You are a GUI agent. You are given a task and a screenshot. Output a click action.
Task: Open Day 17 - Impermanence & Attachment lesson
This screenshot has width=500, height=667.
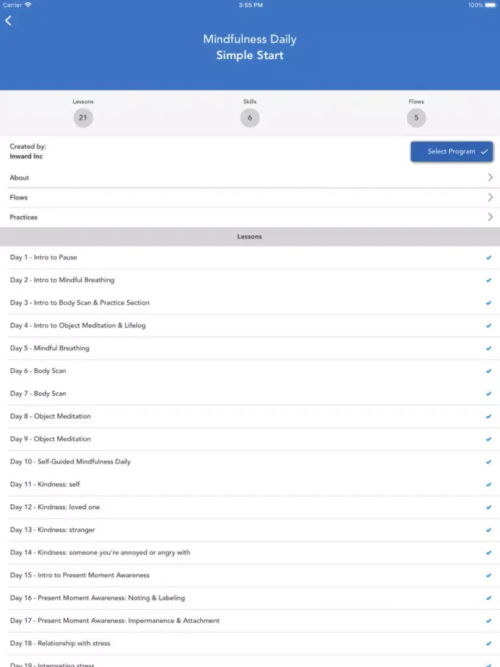point(115,620)
